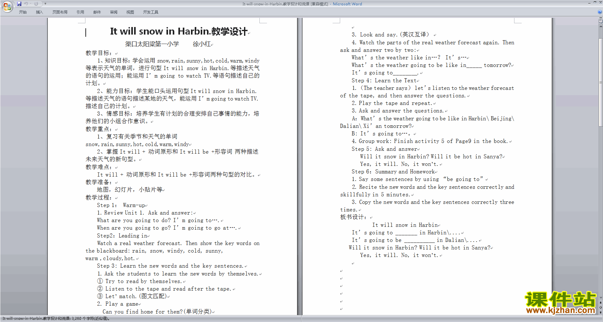Open Customize Quick Access Toolbar dropdown
603x322 pixels.
coord(45,4)
